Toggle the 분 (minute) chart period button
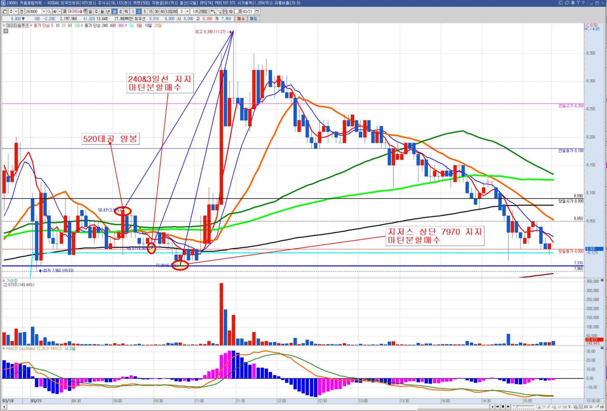Screen dimensions: 607x411 114,12
